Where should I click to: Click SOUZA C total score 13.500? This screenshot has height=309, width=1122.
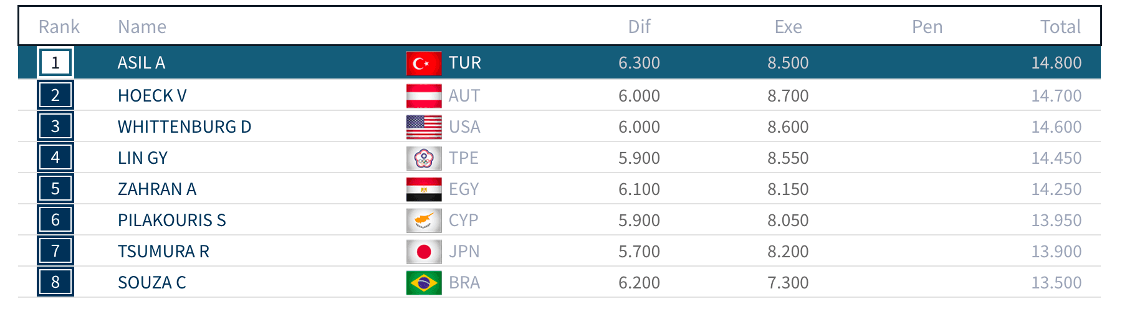coord(1056,283)
